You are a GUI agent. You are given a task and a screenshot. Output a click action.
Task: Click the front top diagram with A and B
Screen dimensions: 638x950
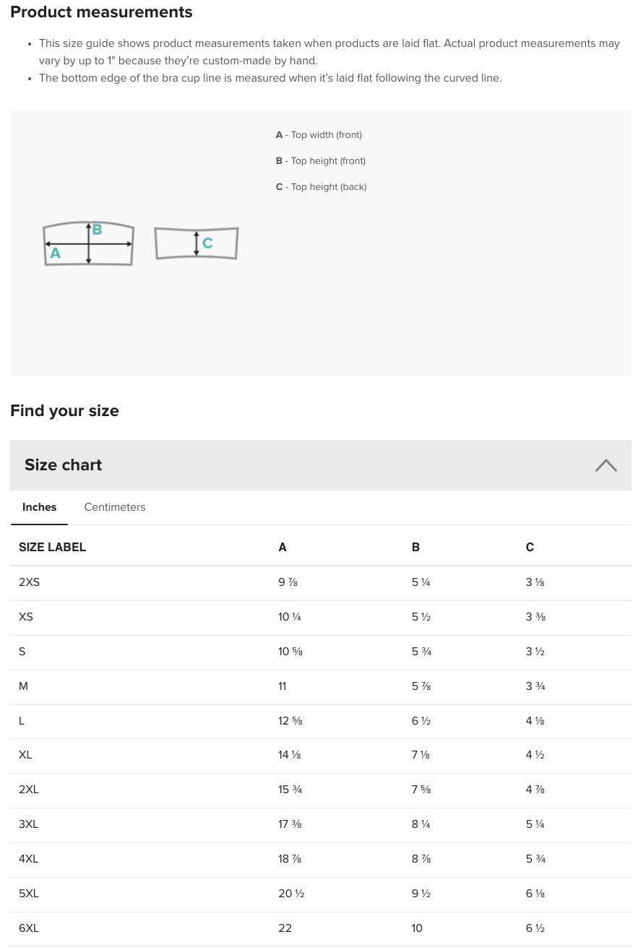88,244
